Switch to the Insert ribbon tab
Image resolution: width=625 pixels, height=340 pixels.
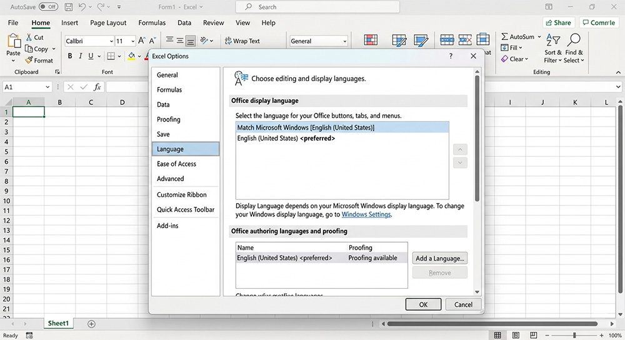click(70, 22)
